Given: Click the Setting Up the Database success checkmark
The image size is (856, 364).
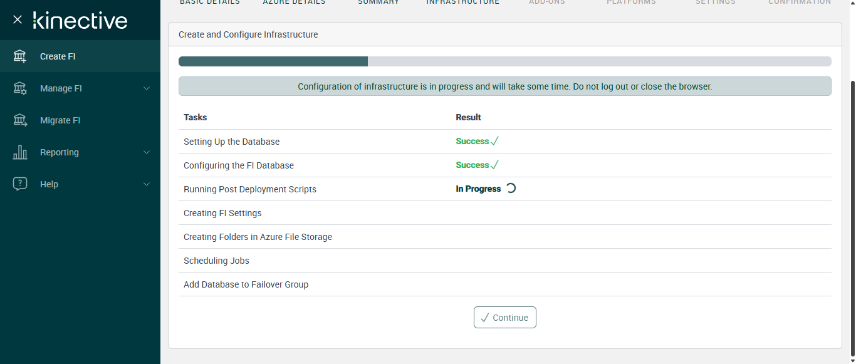Looking at the screenshot, I should point(494,142).
